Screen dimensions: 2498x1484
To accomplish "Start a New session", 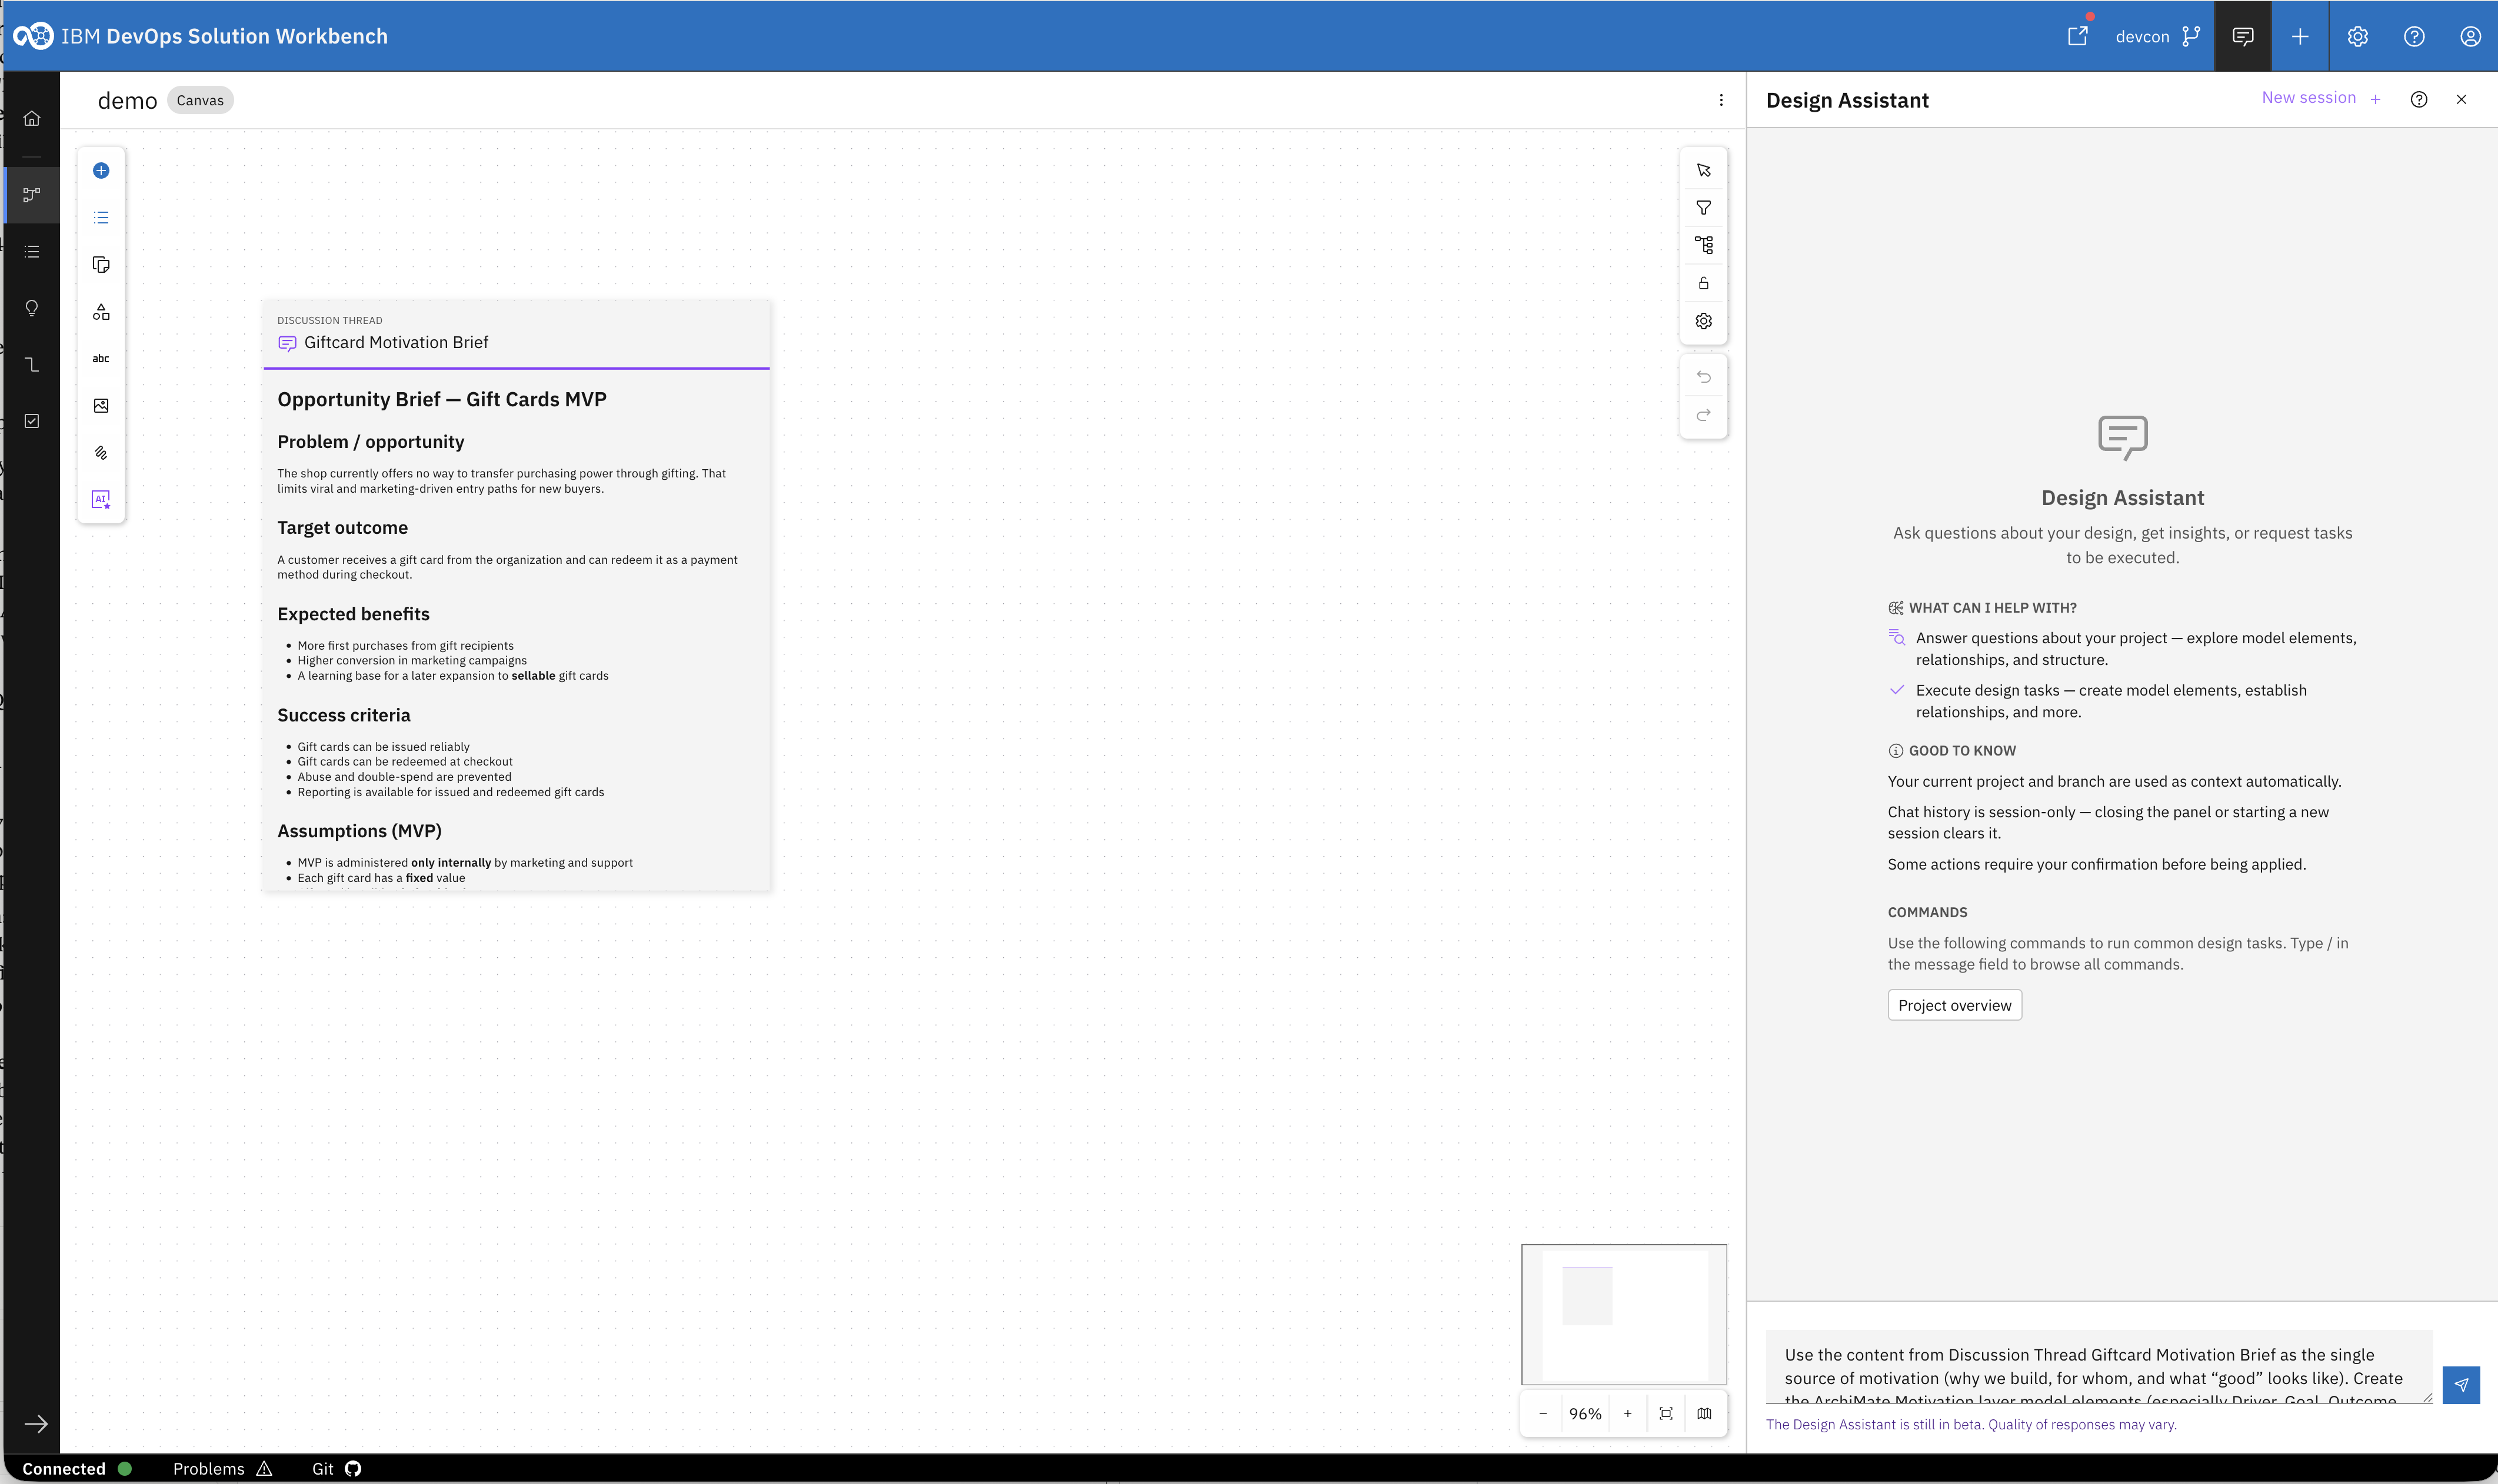I will [x=2321, y=98].
